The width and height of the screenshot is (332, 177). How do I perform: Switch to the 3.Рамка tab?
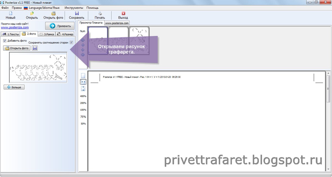pyautogui.click(x=46, y=34)
